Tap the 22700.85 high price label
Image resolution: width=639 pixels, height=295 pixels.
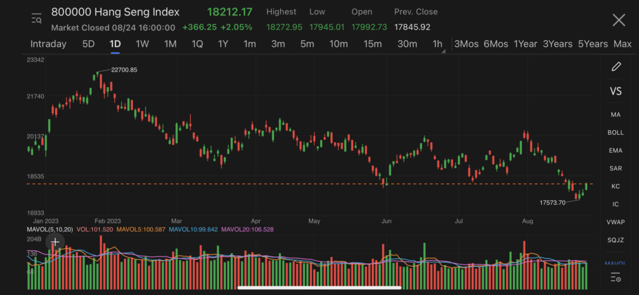[x=124, y=70]
